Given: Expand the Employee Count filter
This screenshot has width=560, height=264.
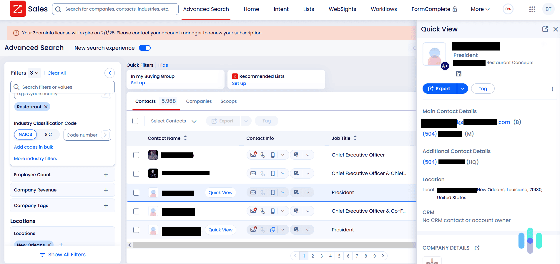Looking at the screenshot, I should tap(106, 175).
